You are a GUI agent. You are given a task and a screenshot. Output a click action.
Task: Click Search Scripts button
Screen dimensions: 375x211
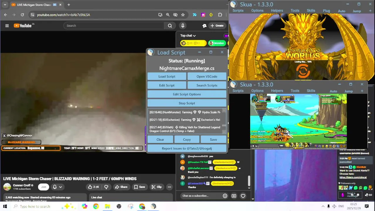[207, 85]
